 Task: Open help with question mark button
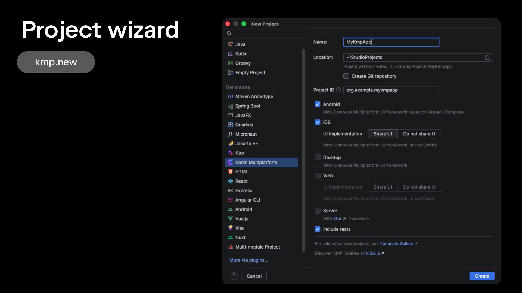pyautogui.click(x=234, y=276)
